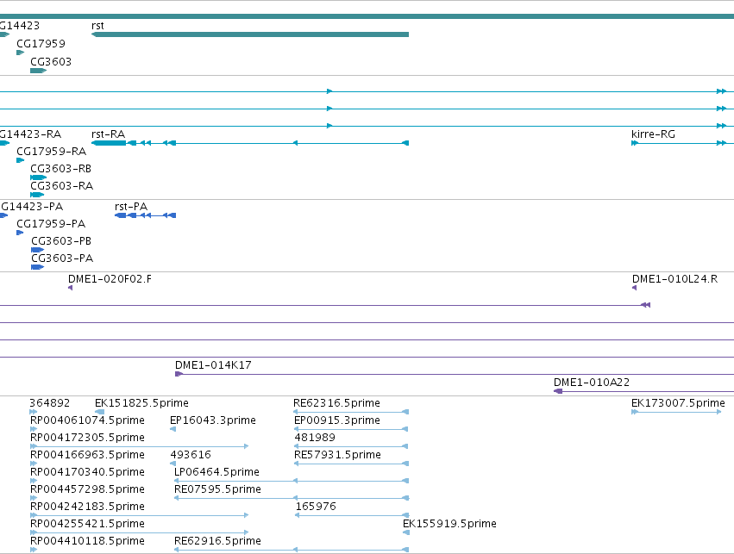The image size is (734, 554).
Task: Select the CG3603 gene glyph
Action: 39,71
